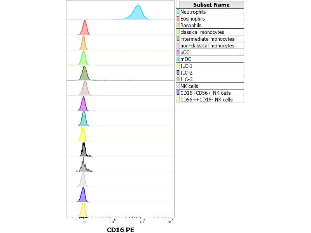Click the black ILC-2 histogram
Screen dimensions: 311x233
coord(84,151)
